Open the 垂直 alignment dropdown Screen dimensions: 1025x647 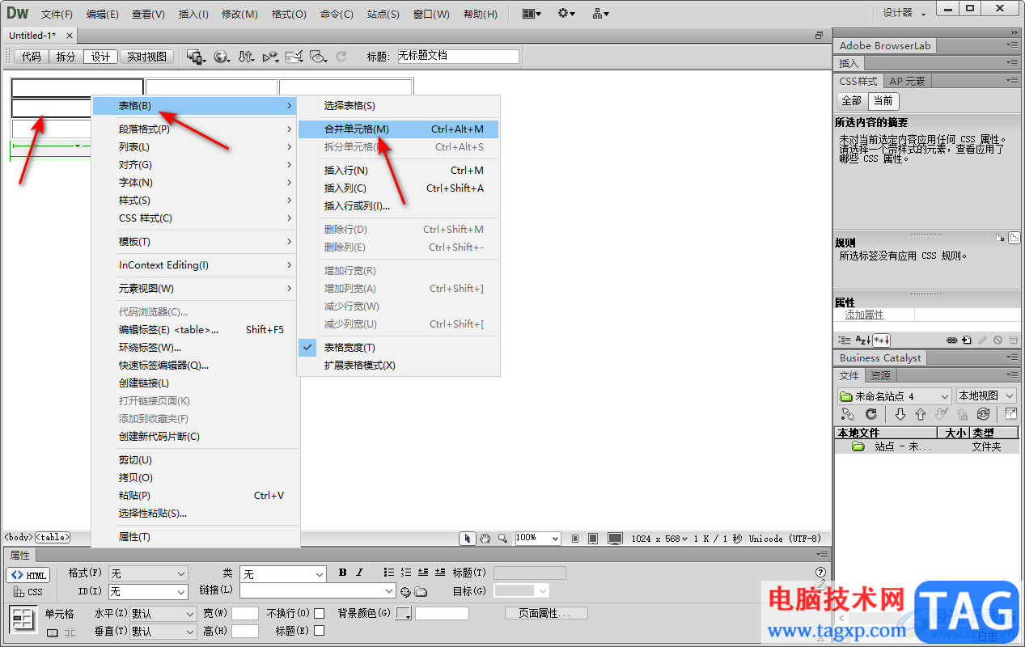coord(163,632)
